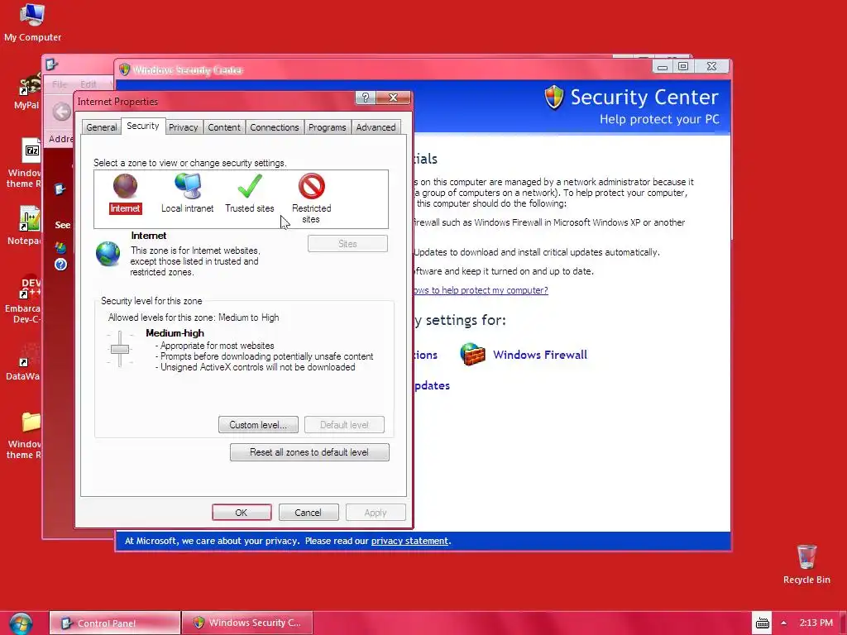Click the security level slider handle
The height and width of the screenshot is (635, 847).
click(120, 349)
